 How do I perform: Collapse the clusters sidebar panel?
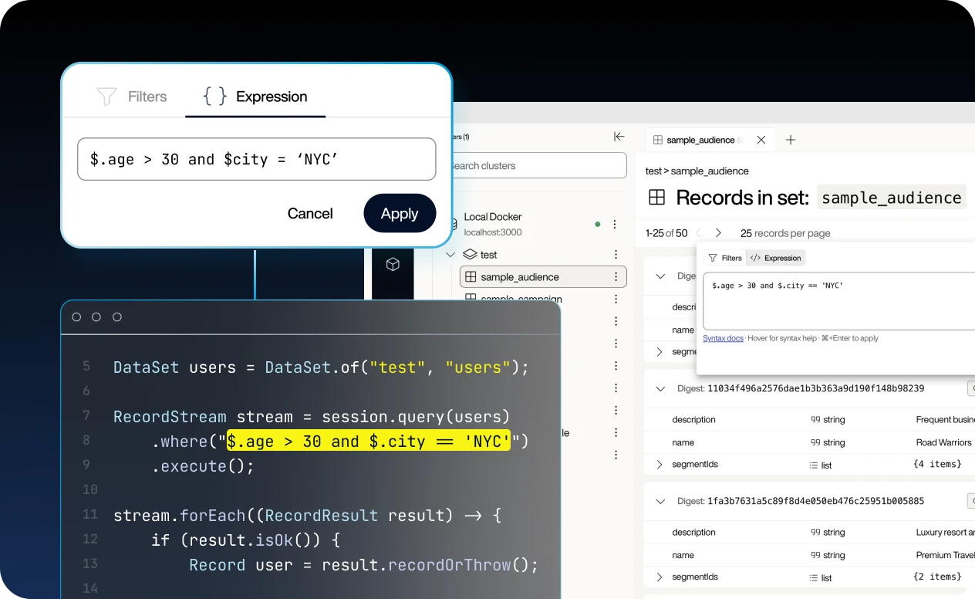(619, 137)
